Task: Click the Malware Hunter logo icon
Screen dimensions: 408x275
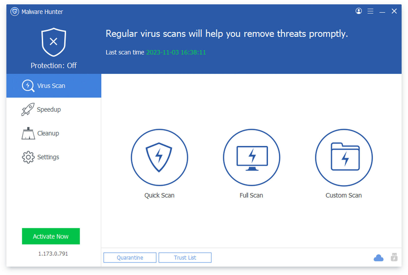Action: click(x=15, y=12)
